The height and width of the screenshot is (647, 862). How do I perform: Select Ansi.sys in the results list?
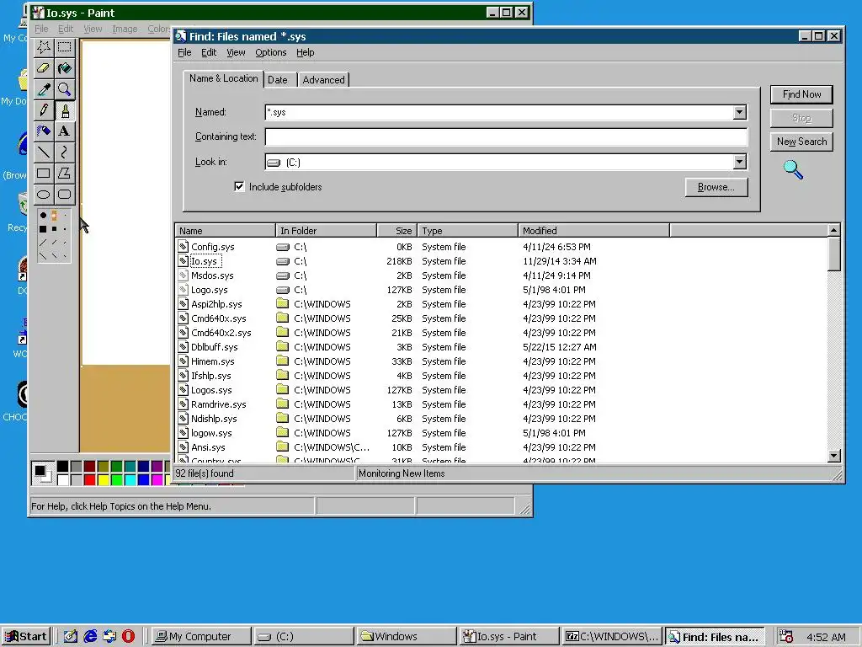tap(208, 447)
